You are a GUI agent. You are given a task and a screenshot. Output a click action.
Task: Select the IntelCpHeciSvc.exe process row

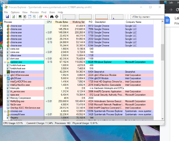[78, 85]
